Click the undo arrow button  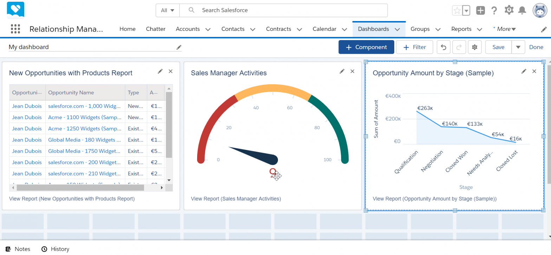[443, 47]
